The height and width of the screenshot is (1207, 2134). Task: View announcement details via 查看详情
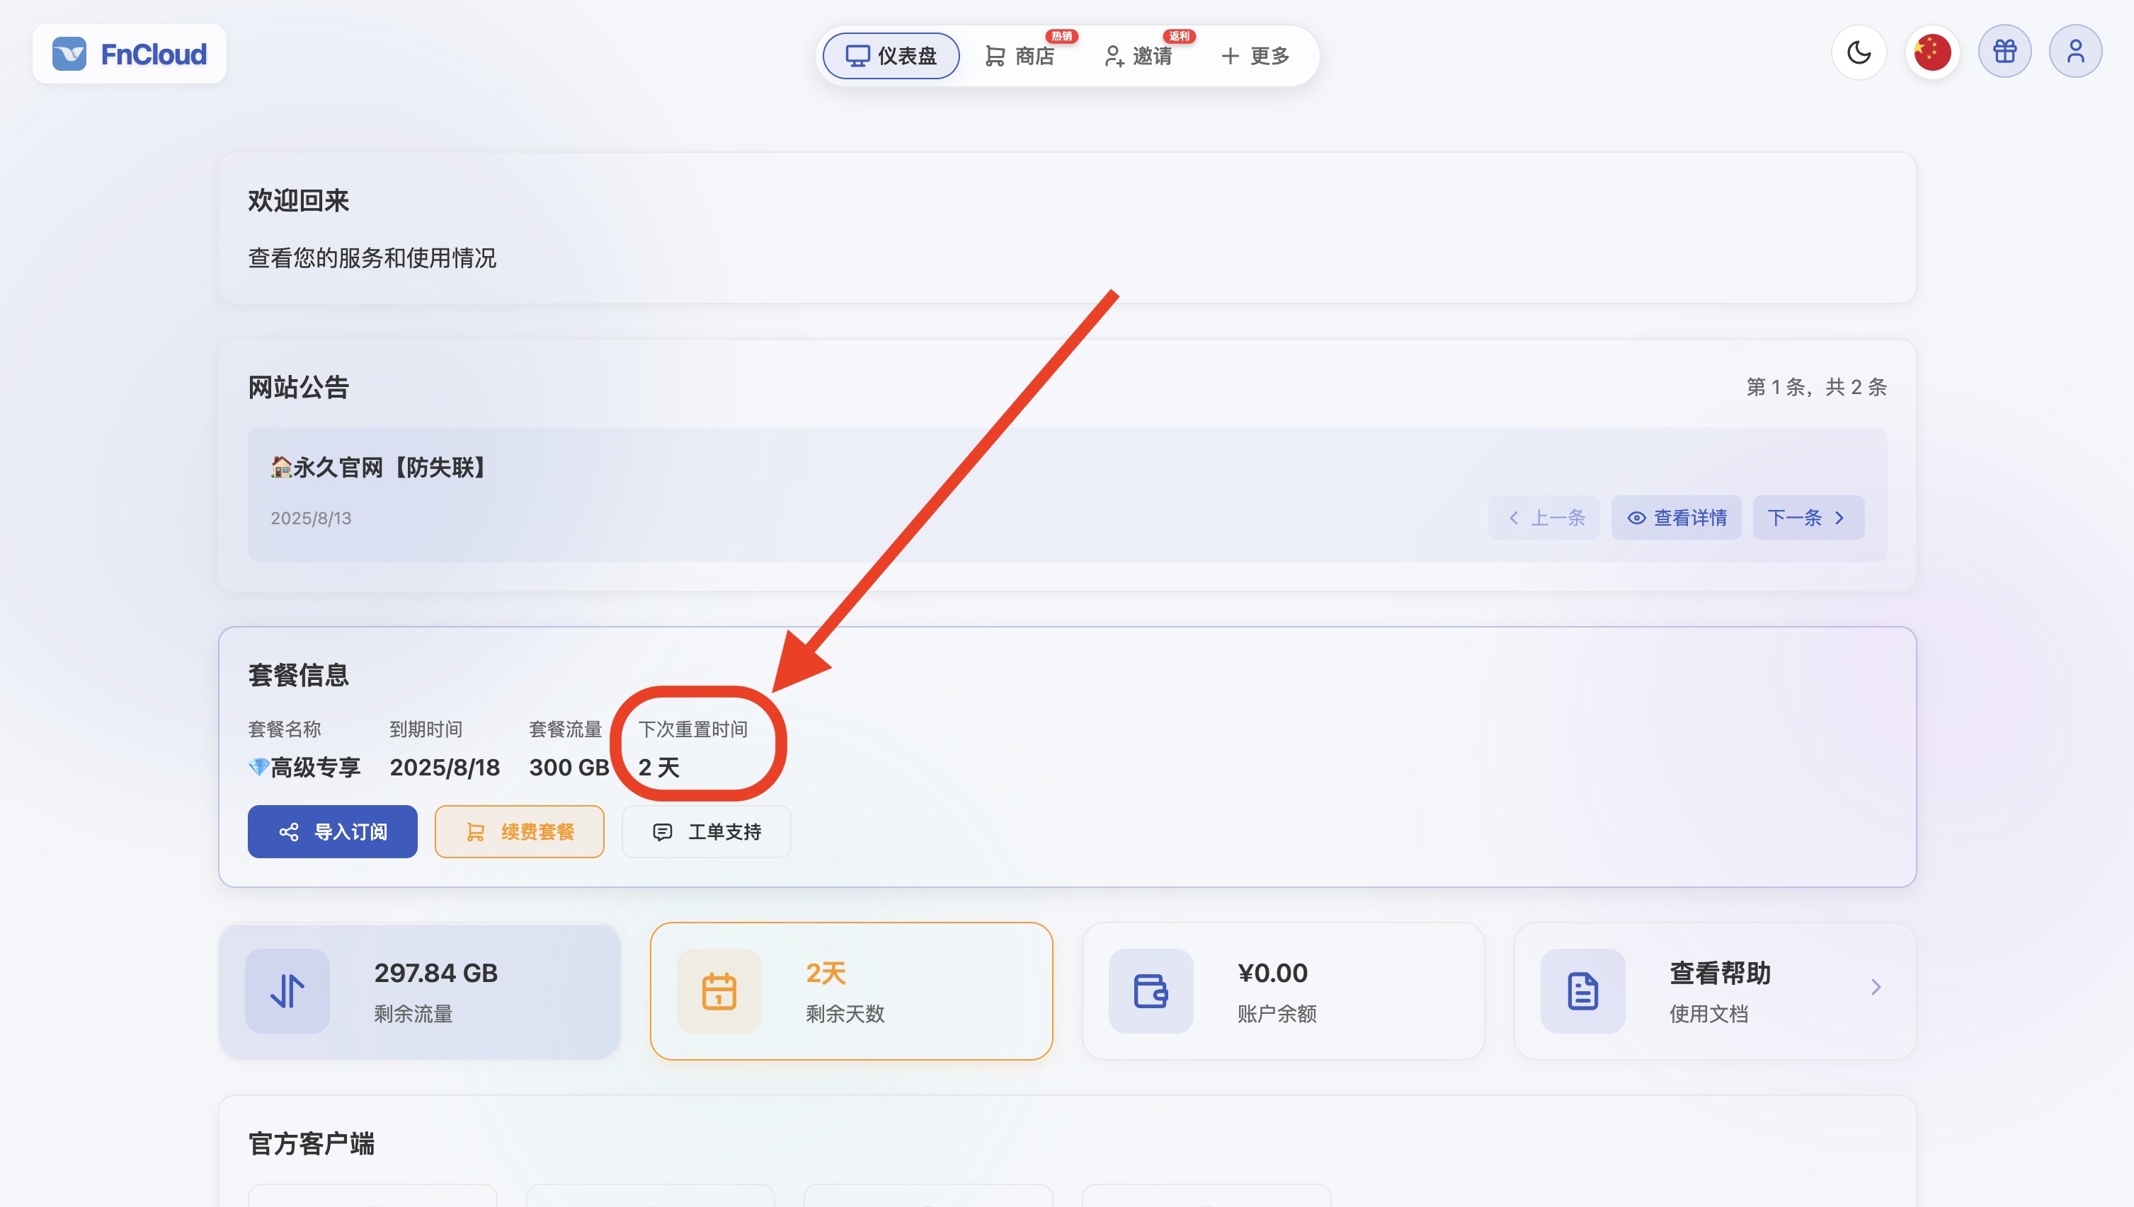click(1675, 518)
